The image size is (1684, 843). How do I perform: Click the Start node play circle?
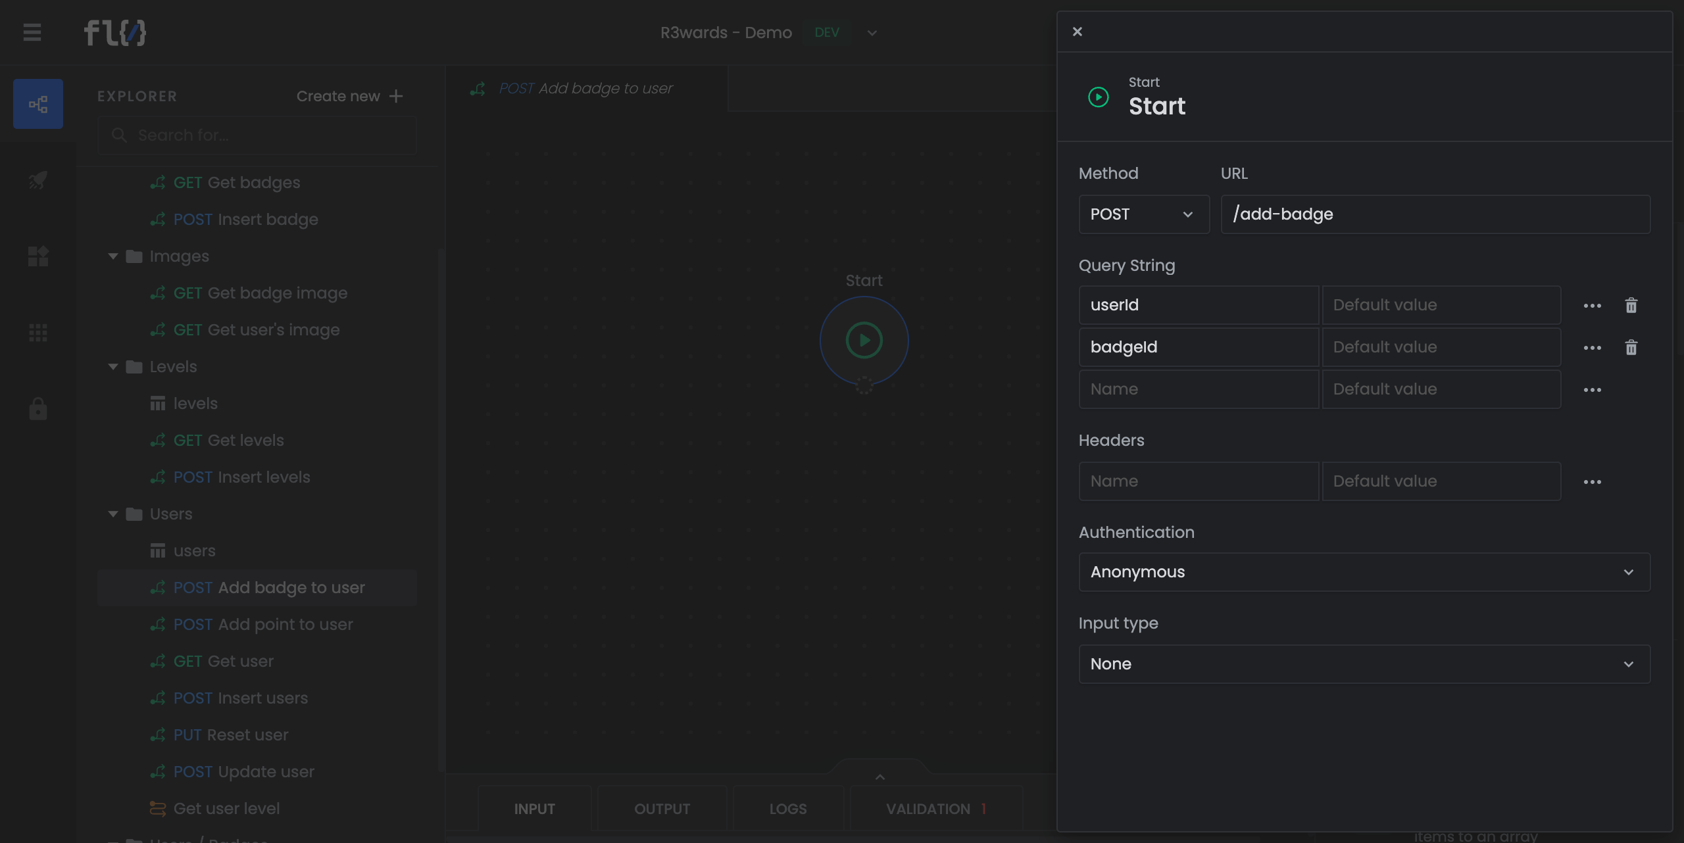[x=864, y=340]
